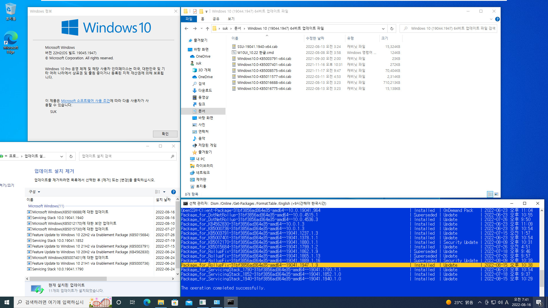Show hidden system tray icons

tap(479, 302)
